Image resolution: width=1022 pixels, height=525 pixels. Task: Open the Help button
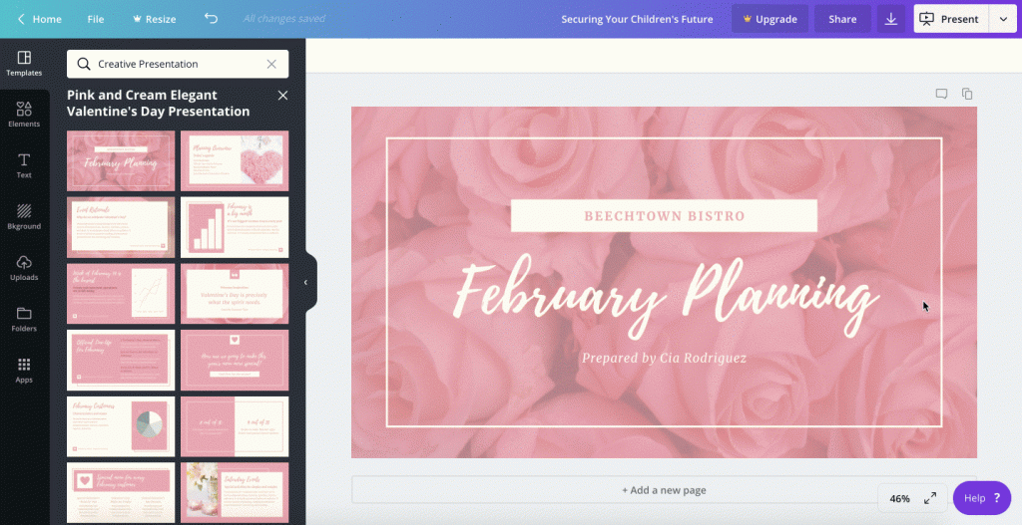[x=982, y=498]
